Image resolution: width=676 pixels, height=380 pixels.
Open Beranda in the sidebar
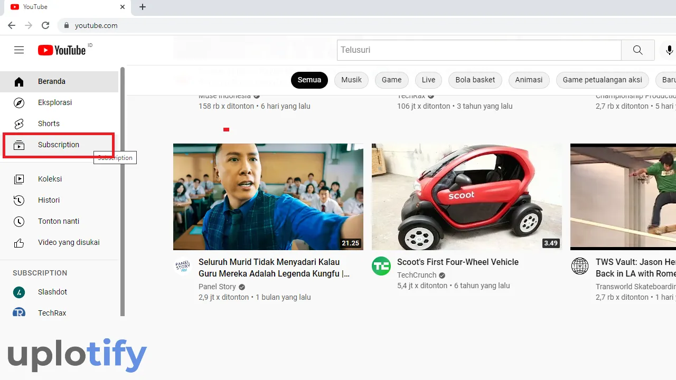click(x=59, y=81)
